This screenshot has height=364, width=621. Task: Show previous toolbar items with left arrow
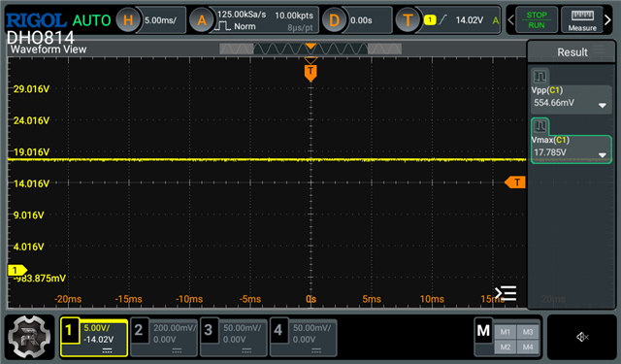coord(511,19)
